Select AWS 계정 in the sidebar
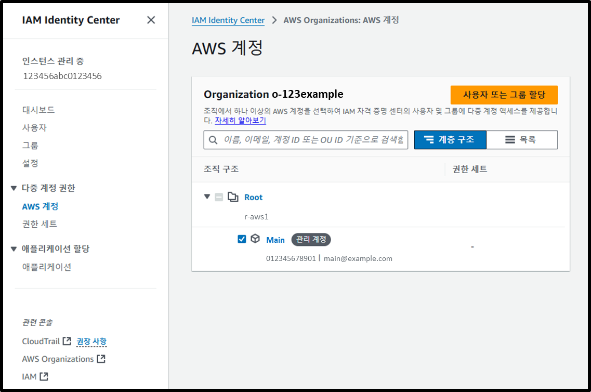This screenshot has width=591, height=392. [40, 206]
